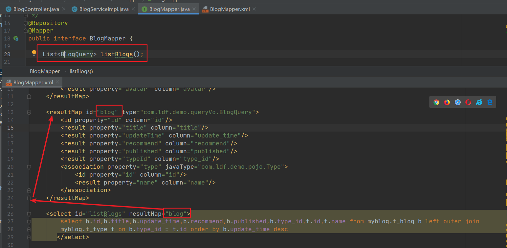Collapse the resultMap block at line 13
507x248 pixels.
coord(29,112)
